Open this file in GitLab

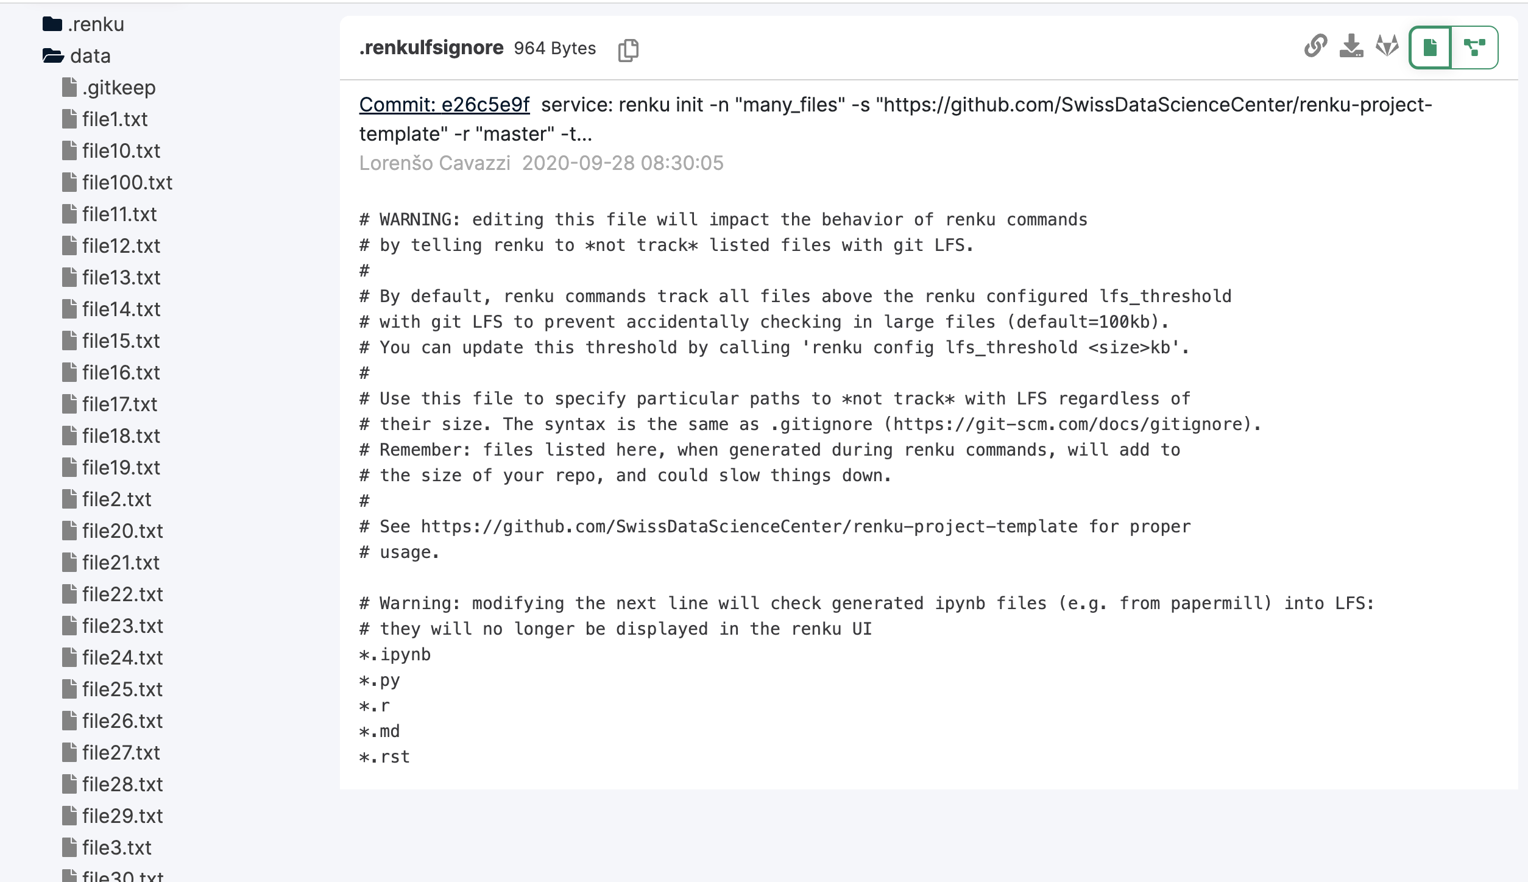[x=1387, y=46]
